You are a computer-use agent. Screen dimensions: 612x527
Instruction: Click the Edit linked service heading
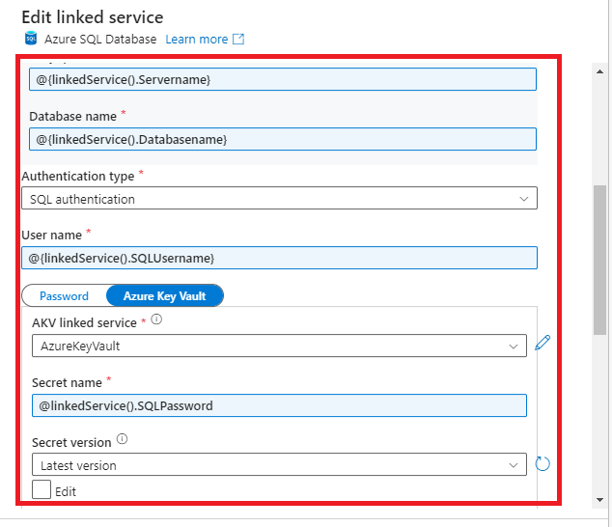pos(93,17)
